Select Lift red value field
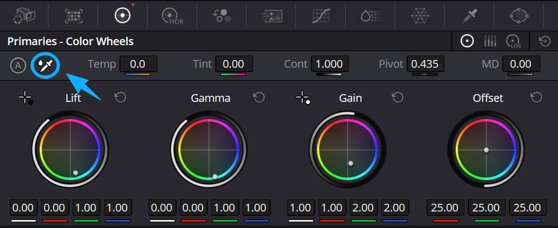 54,208
